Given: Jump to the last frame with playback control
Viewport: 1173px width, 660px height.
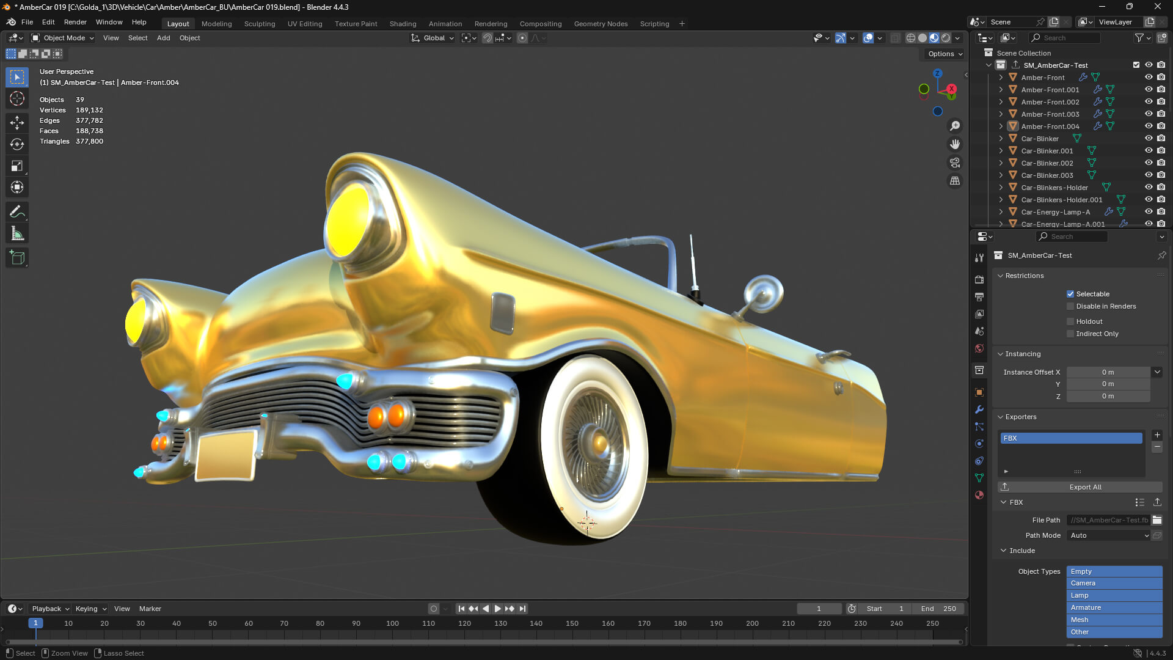Looking at the screenshot, I should point(523,609).
